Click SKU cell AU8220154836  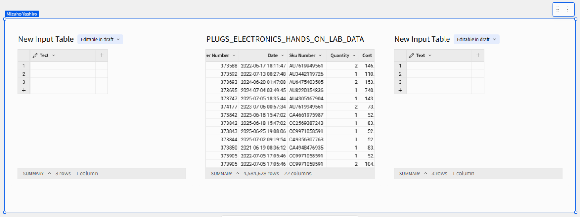click(x=306, y=90)
